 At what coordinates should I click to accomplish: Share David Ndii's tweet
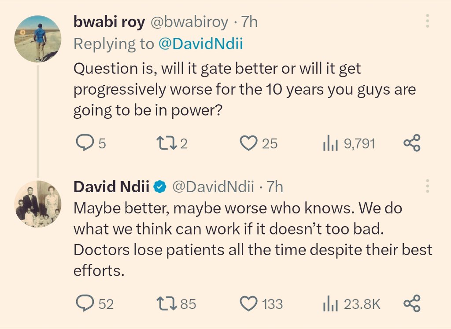coord(412,304)
